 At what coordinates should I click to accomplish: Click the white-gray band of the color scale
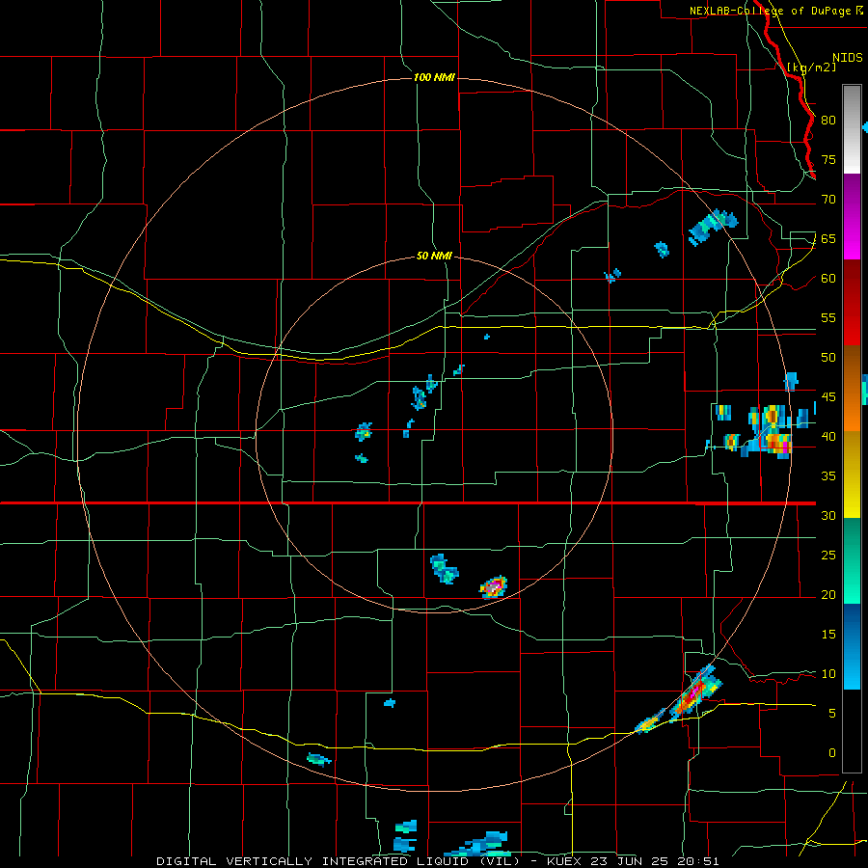pyautogui.click(x=852, y=129)
